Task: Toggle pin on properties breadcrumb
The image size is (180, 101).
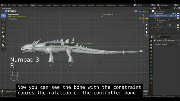Action: (x=178, y=40)
